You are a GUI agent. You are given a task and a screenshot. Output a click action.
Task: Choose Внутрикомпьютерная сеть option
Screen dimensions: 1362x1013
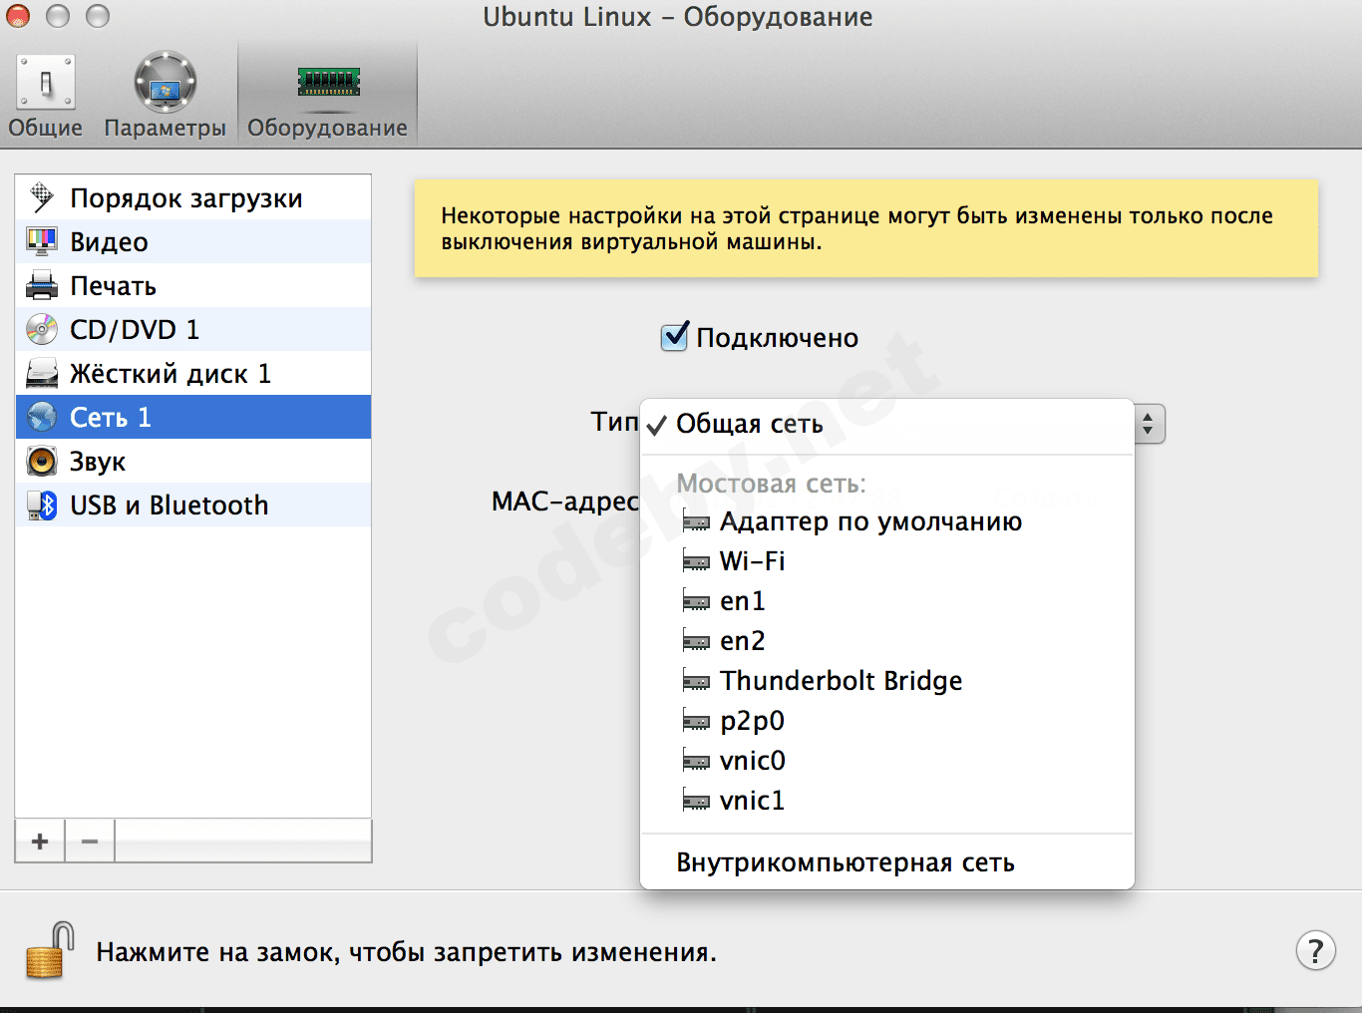846,862
